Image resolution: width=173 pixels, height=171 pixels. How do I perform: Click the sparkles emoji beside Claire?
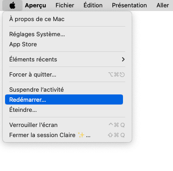point(81,135)
